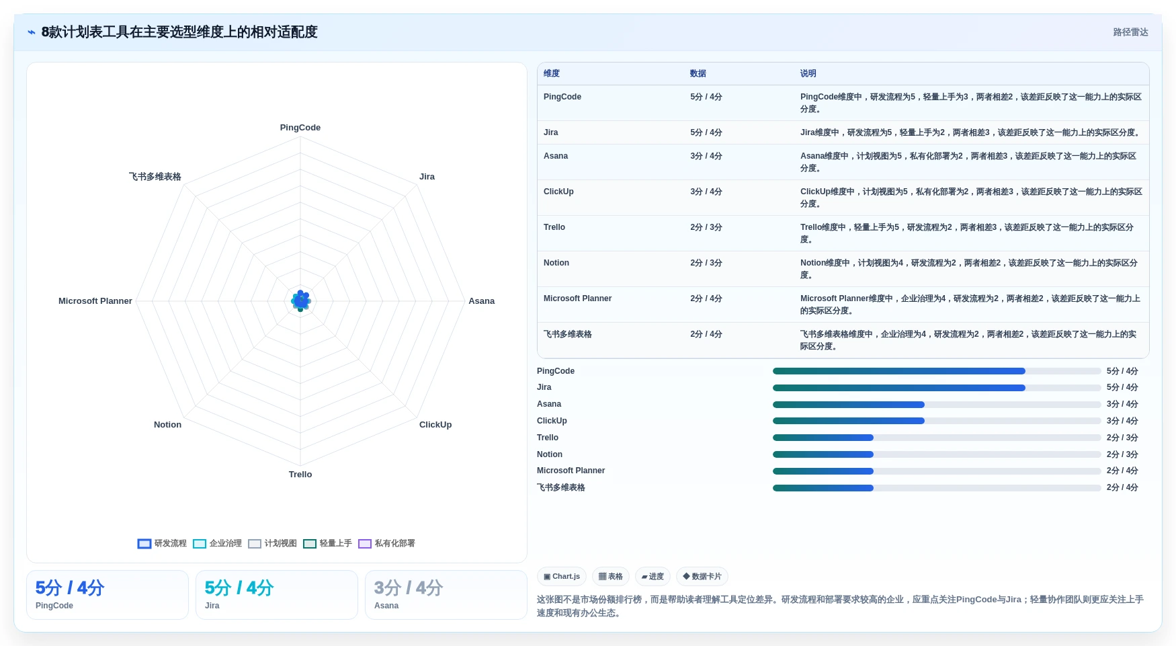
Task: Click the ClickUp 3分 / 4分 progress value
Action: pos(1122,421)
